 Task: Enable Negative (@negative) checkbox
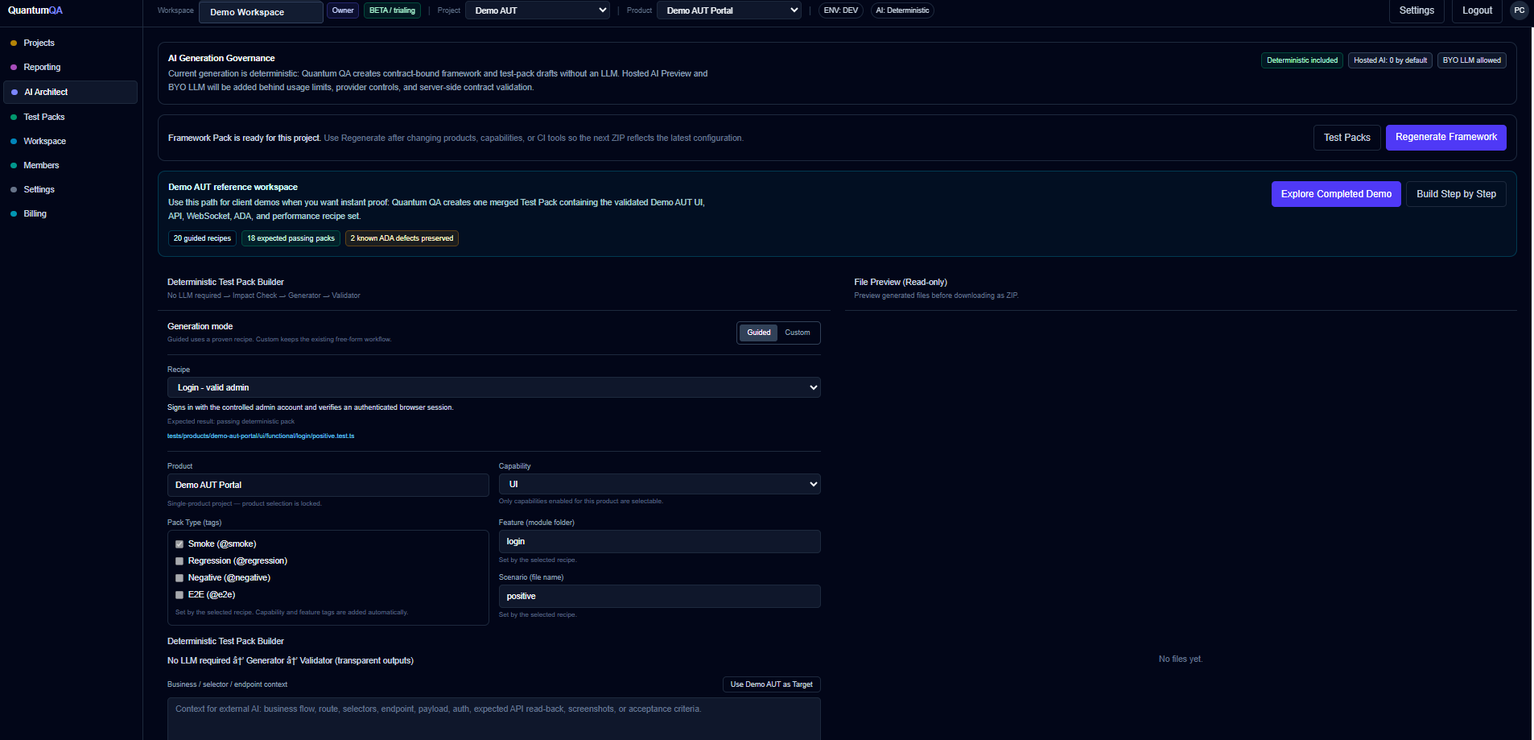179,578
